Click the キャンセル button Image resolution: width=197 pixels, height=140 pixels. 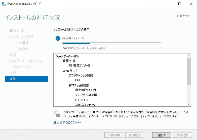182,135
